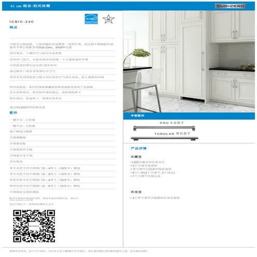Click the 冷藏室 subheading
The image size is (257, 257).
[136, 157]
